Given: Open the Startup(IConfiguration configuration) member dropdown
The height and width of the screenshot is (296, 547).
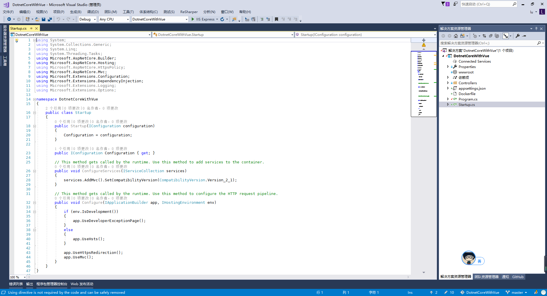Looking at the screenshot, I should (x=366, y=35).
